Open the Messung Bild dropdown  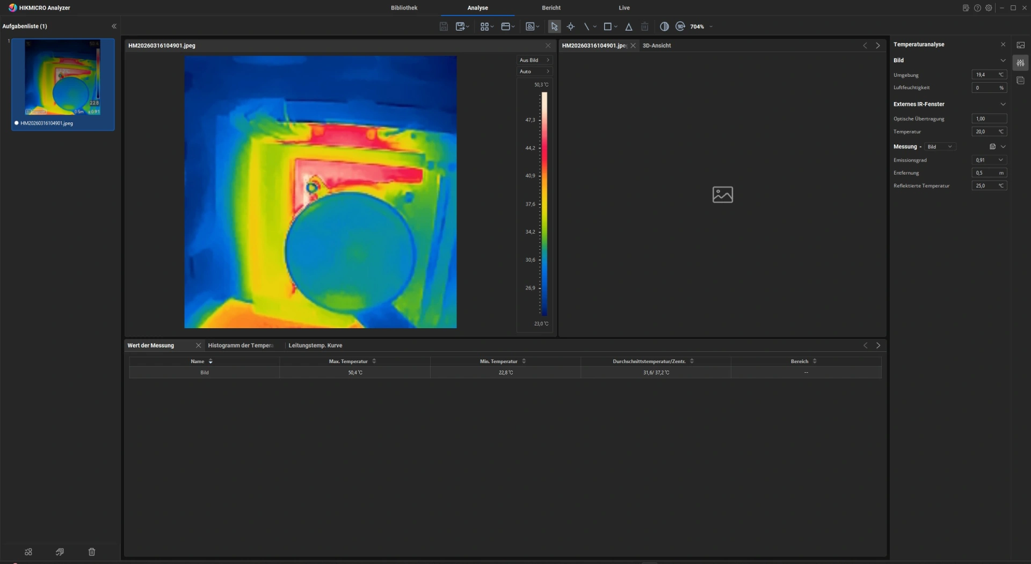click(939, 147)
